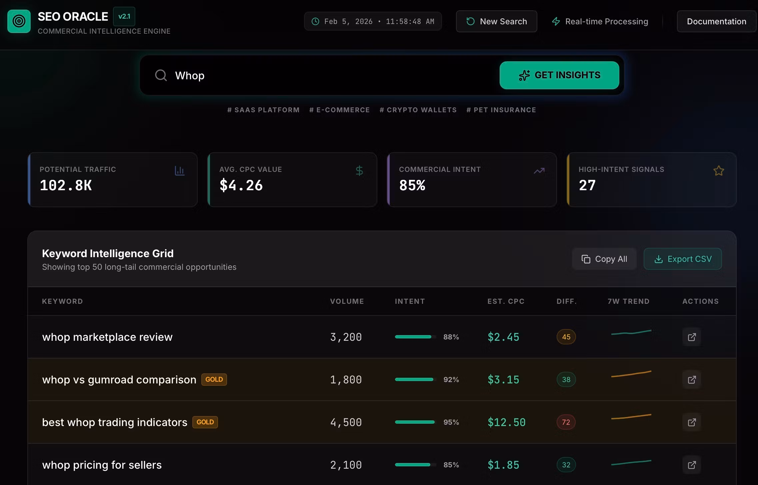
Task: Sort by the VOLUME column header
Action: tap(347, 301)
